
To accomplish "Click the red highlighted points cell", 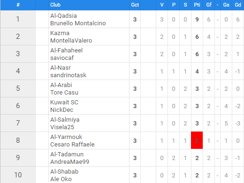I will coord(197,140).
